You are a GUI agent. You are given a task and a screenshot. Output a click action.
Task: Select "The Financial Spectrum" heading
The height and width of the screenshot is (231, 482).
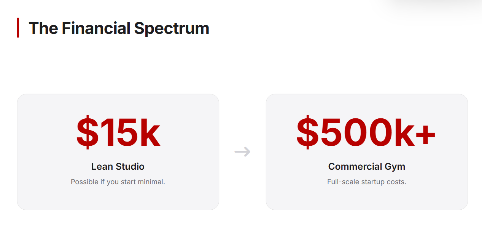coord(119,28)
